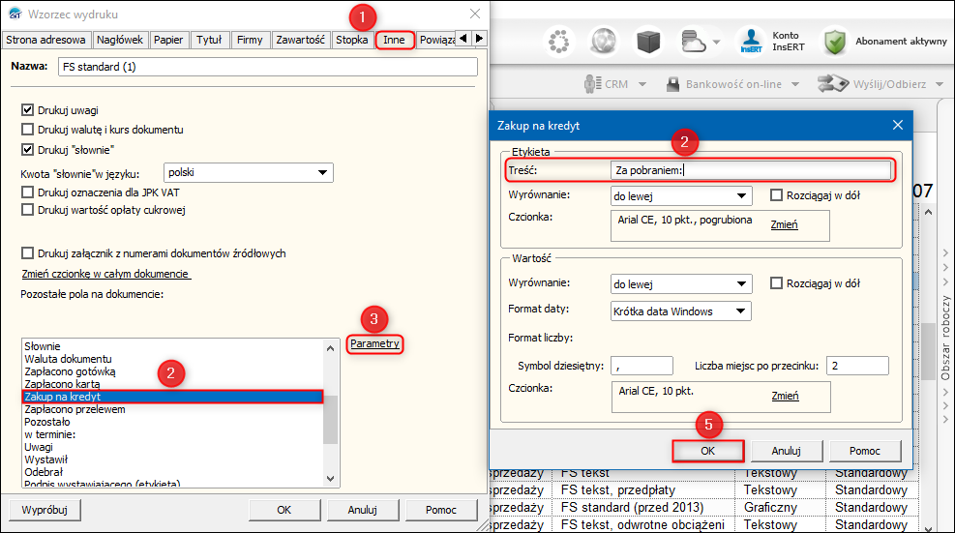The height and width of the screenshot is (533, 955).
Task: Click the Nazwa input field
Action: tap(268, 67)
